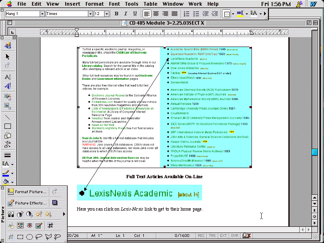Image resolution: width=324 pixels, height=243 pixels.
Task: Click the highlight color button
Action: pos(240,14)
